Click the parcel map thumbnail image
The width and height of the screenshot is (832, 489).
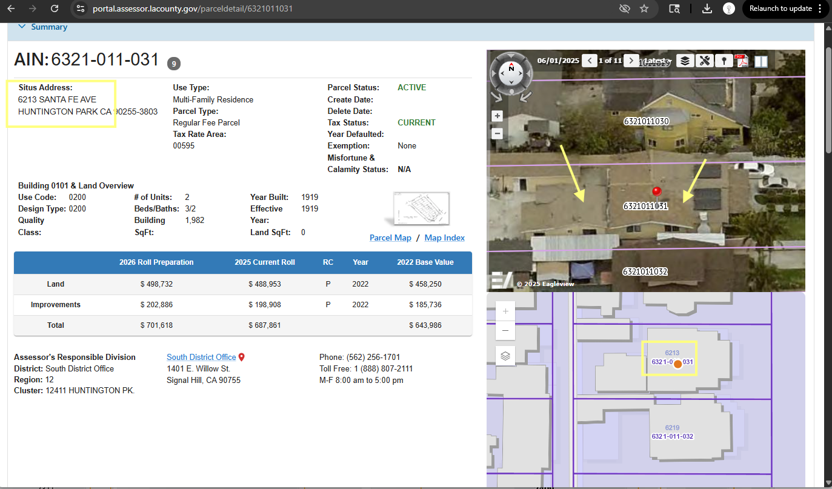click(x=421, y=208)
